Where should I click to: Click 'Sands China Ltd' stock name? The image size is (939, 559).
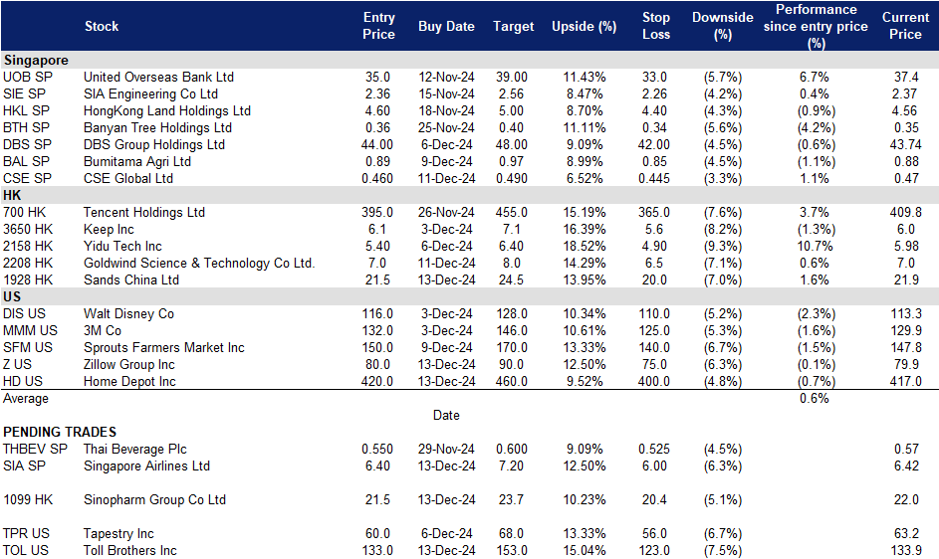point(131,279)
